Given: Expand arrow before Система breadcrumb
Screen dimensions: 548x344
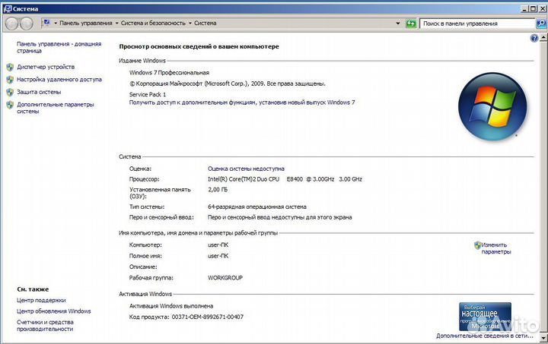Looking at the screenshot, I should tap(190, 23).
